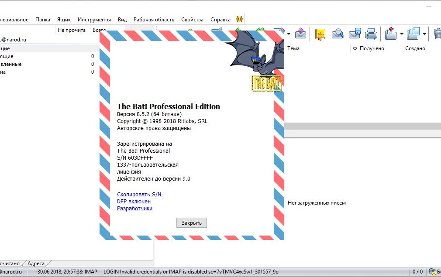
Task: Open the Папка menu
Action: [x=43, y=20]
